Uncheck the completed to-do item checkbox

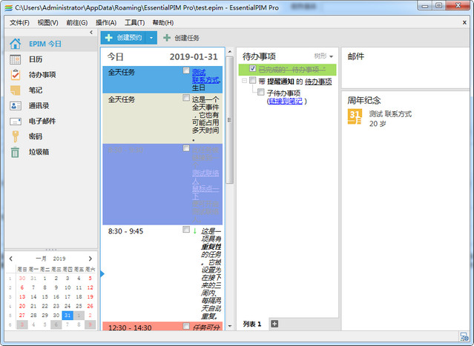(x=253, y=69)
